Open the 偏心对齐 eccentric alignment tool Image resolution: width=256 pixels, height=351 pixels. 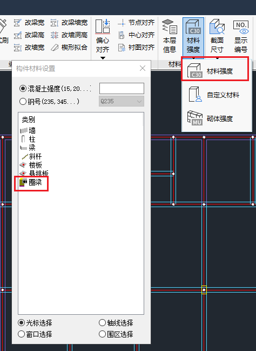coord(103,36)
